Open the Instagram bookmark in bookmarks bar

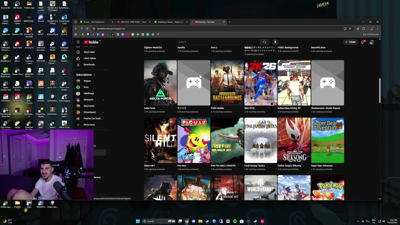[x=103, y=34]
